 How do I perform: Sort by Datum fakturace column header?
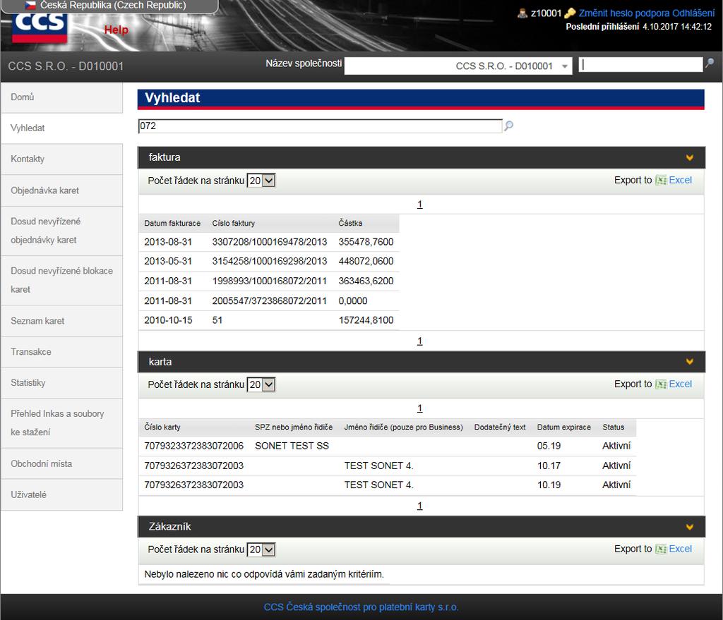point(172,224)
